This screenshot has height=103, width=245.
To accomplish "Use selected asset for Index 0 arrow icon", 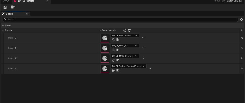I will 113,40.
